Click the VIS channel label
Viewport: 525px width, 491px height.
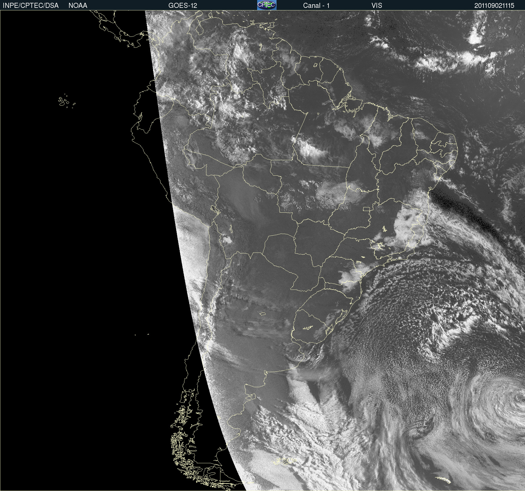(x=377, y=5)
